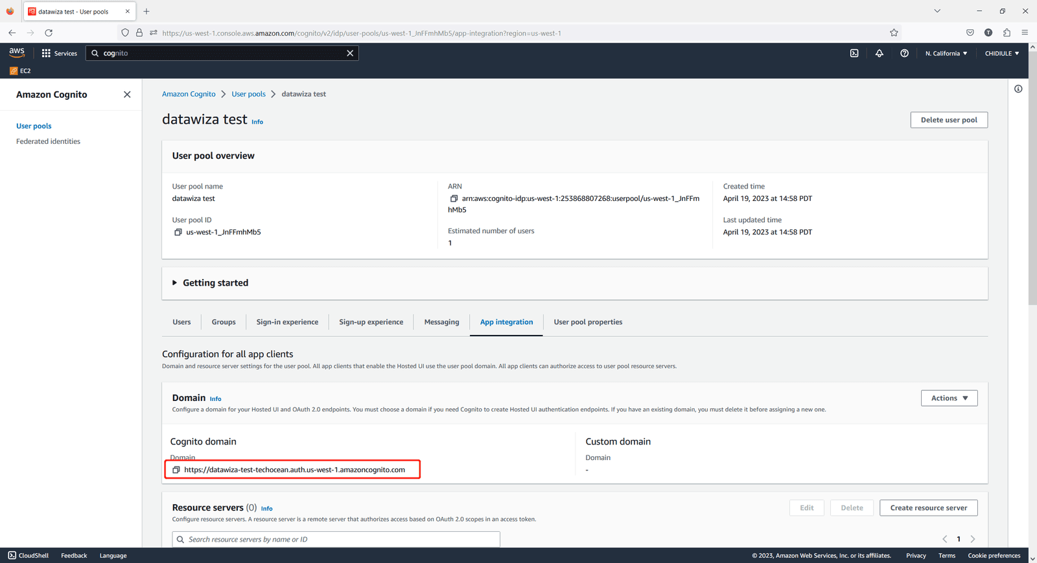Click the browser address bar URL
This screenshot has width=1037, height=563.
(361, 33)
